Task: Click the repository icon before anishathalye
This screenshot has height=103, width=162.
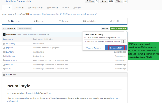Action: tap(2, 1)
